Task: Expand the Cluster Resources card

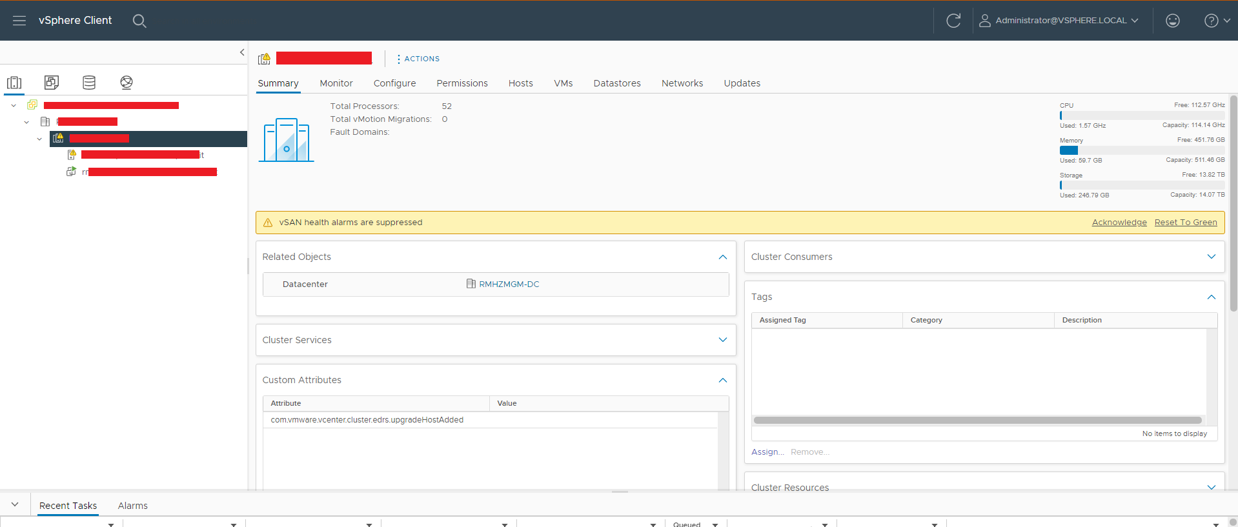Action: (1212, 488)
